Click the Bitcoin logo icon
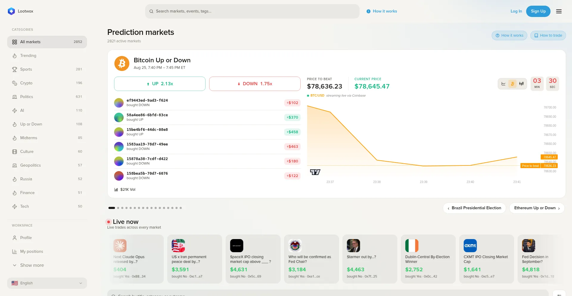This screenshot has width=572, height=296. (122, 63)
